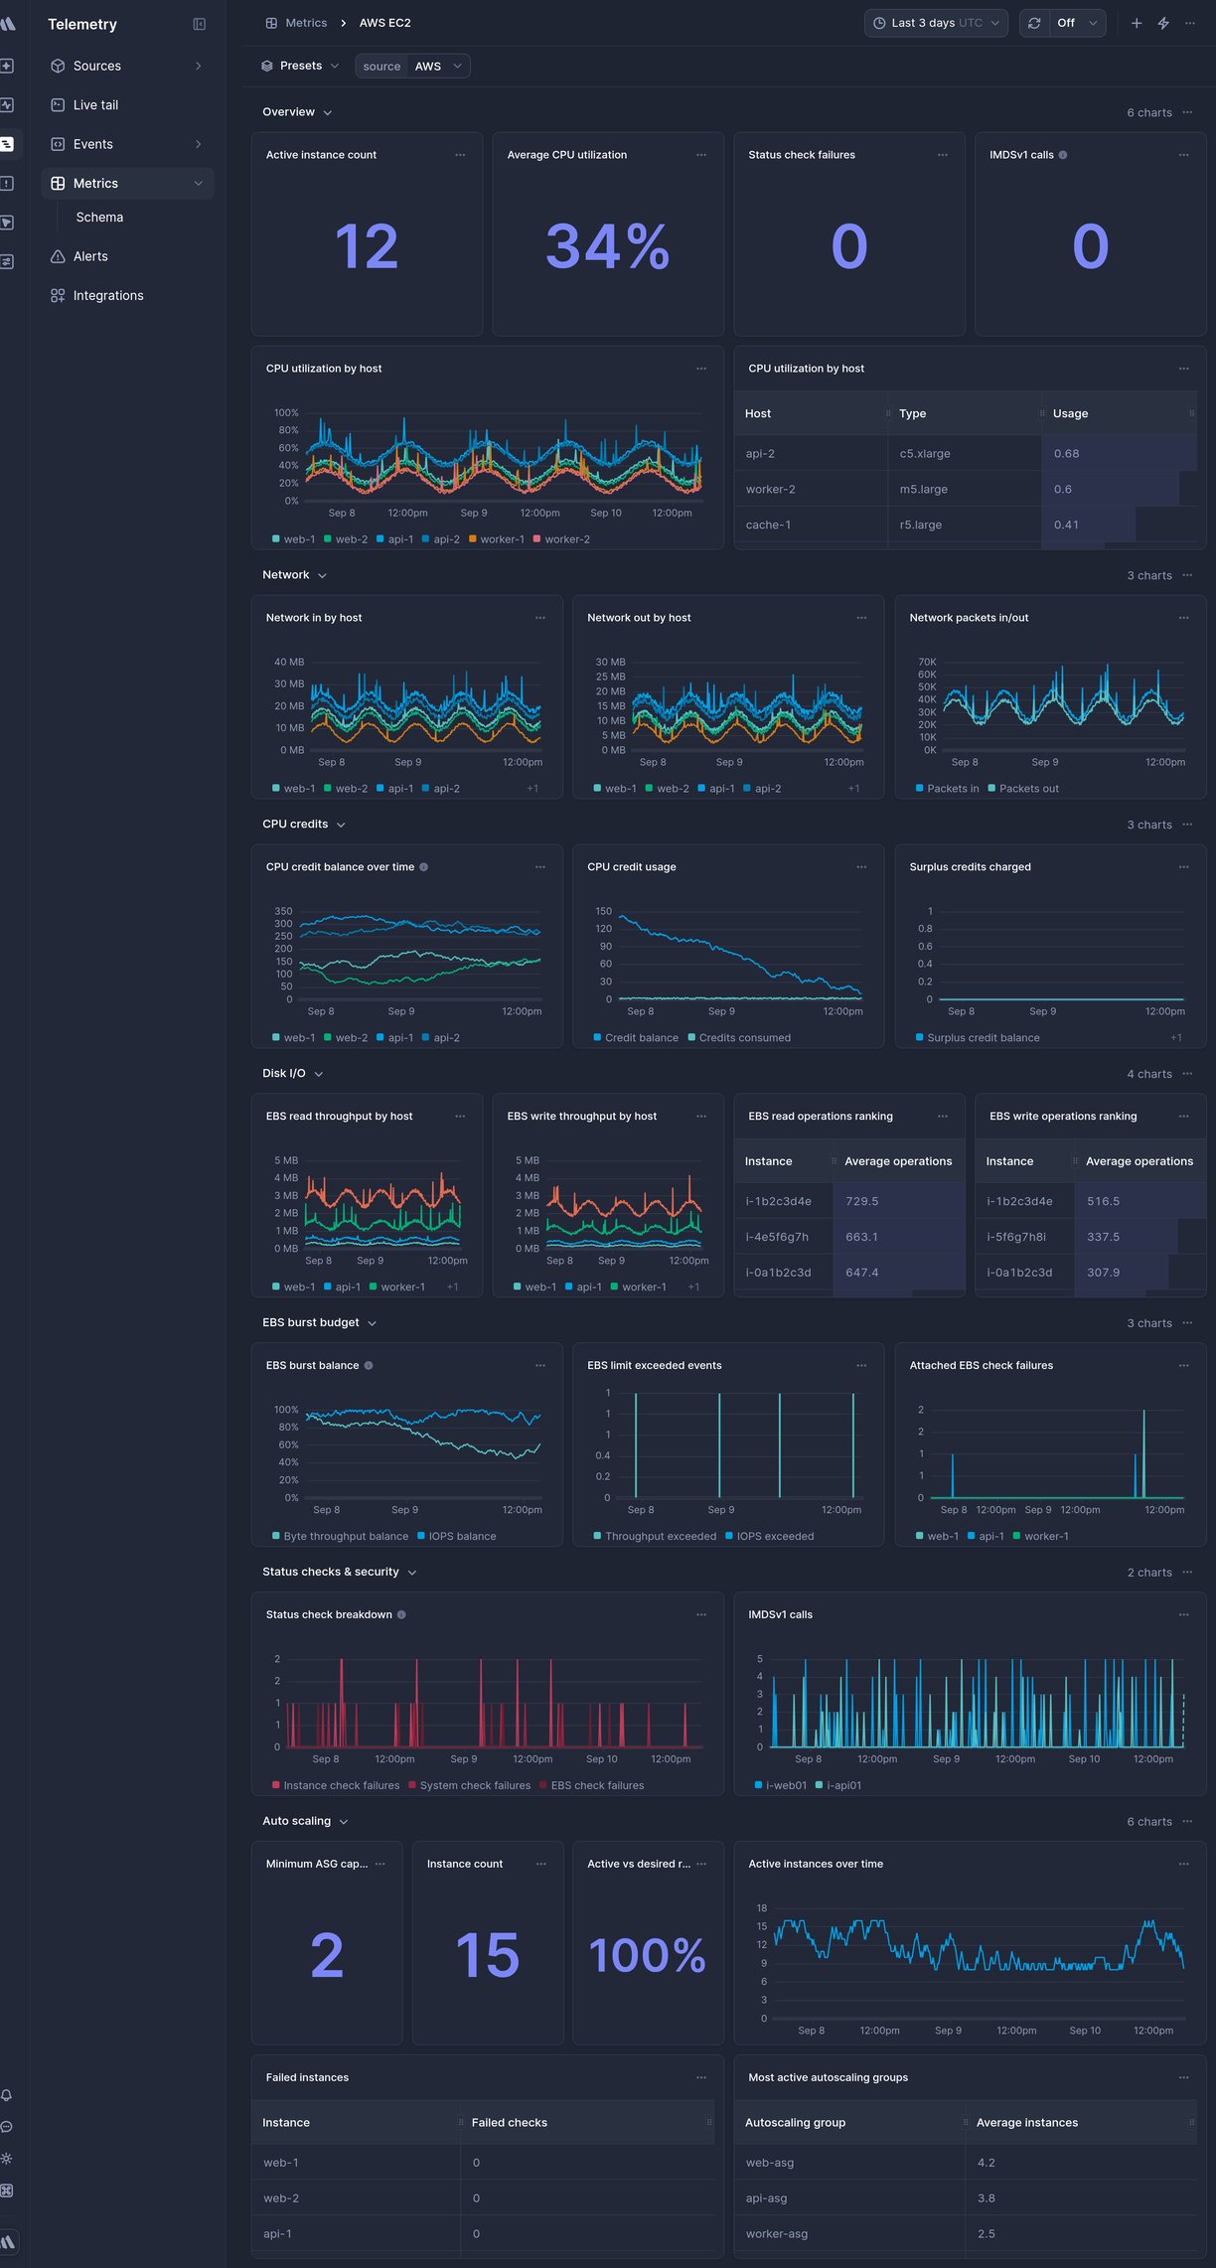Open EBS limit exceeded events options
Screen dimensions: 1216x2268
point(861,1366)
